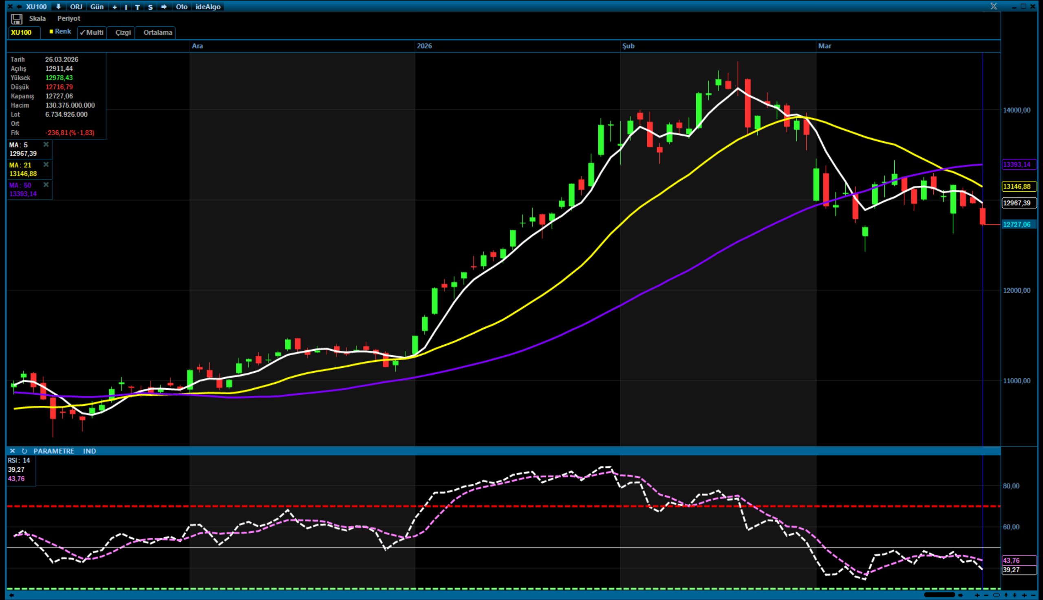1043x600 pixels.
Task: Click the S tool in the top toolbar
Action: (150, 7)
